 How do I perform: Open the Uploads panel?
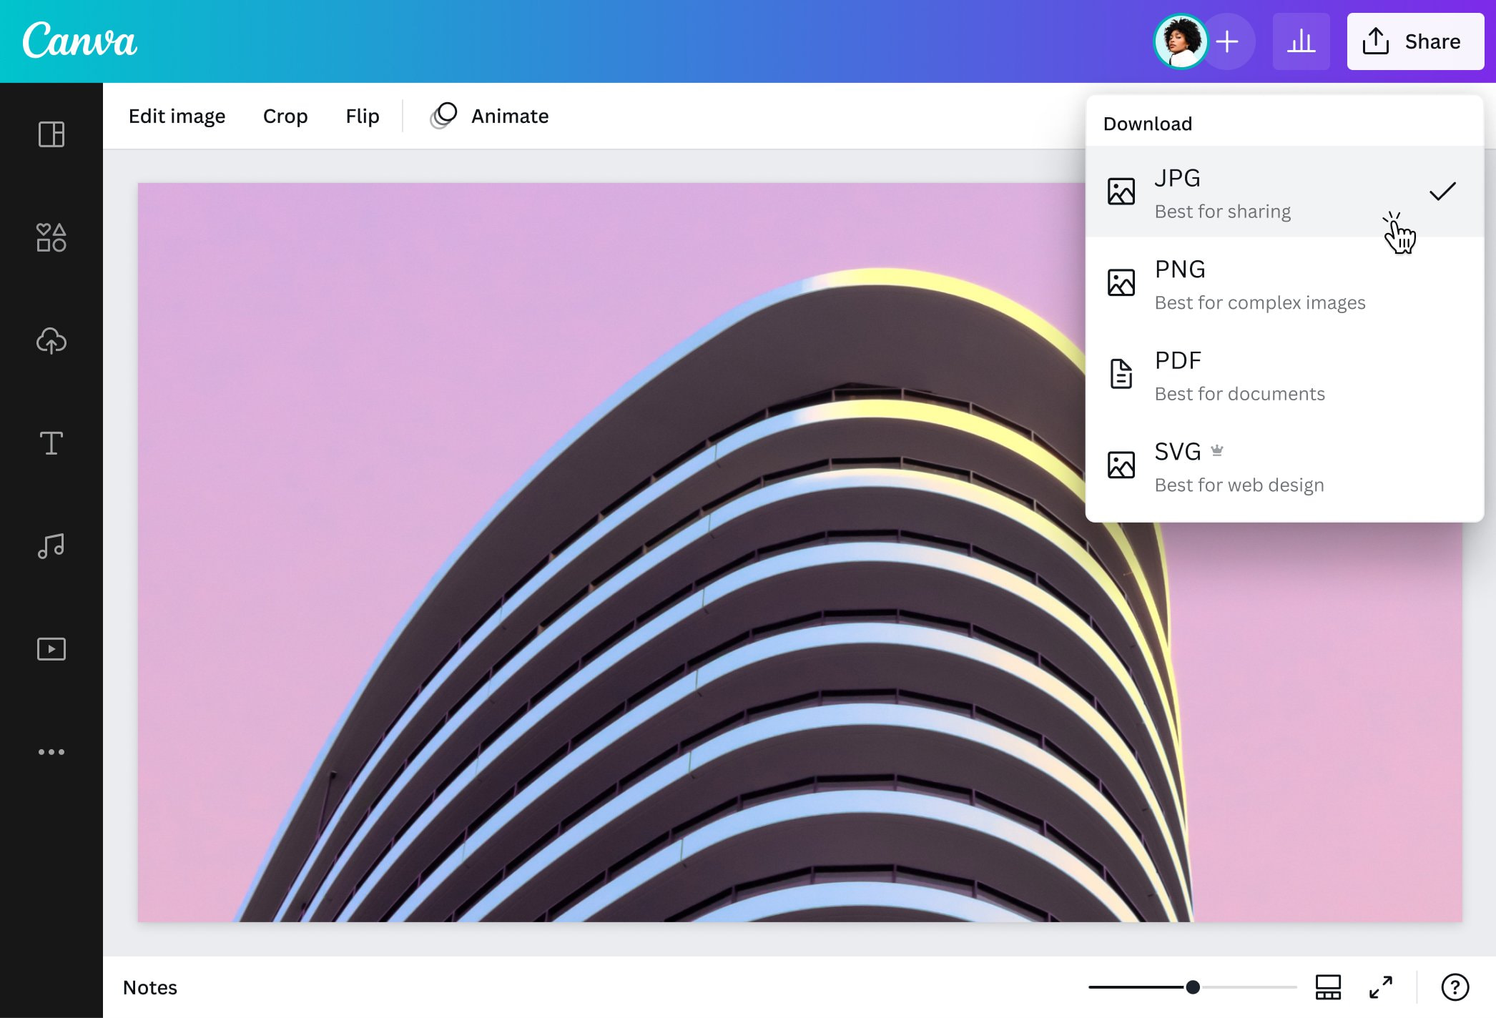51,341
